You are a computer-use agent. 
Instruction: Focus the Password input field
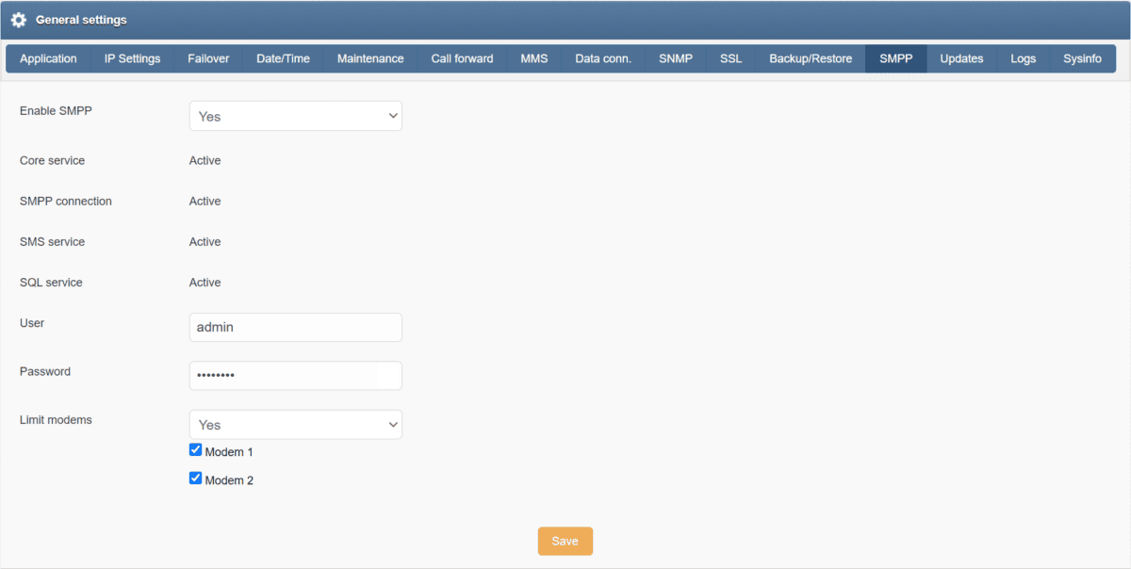tap(295, 376)
